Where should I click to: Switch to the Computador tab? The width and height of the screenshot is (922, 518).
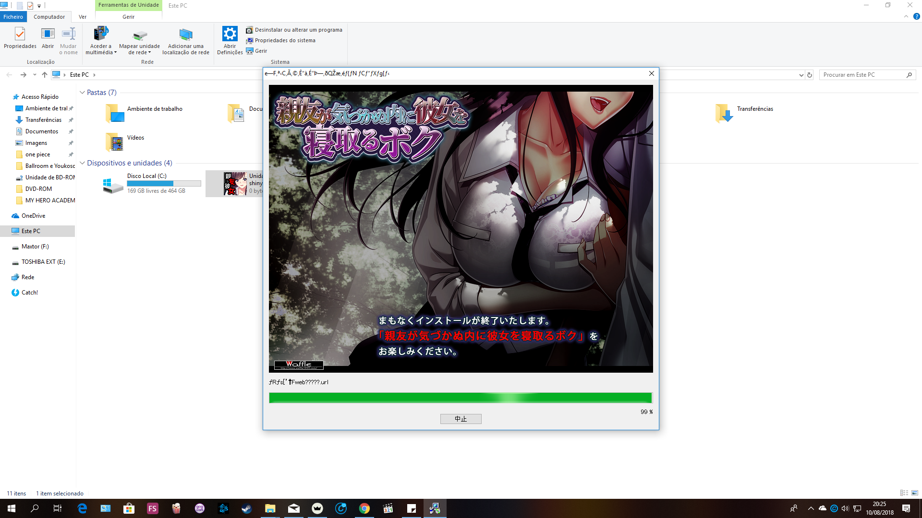49,17
